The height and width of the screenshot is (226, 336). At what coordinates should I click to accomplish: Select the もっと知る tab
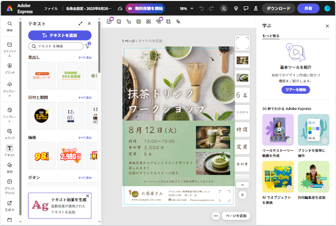point(271,35)
